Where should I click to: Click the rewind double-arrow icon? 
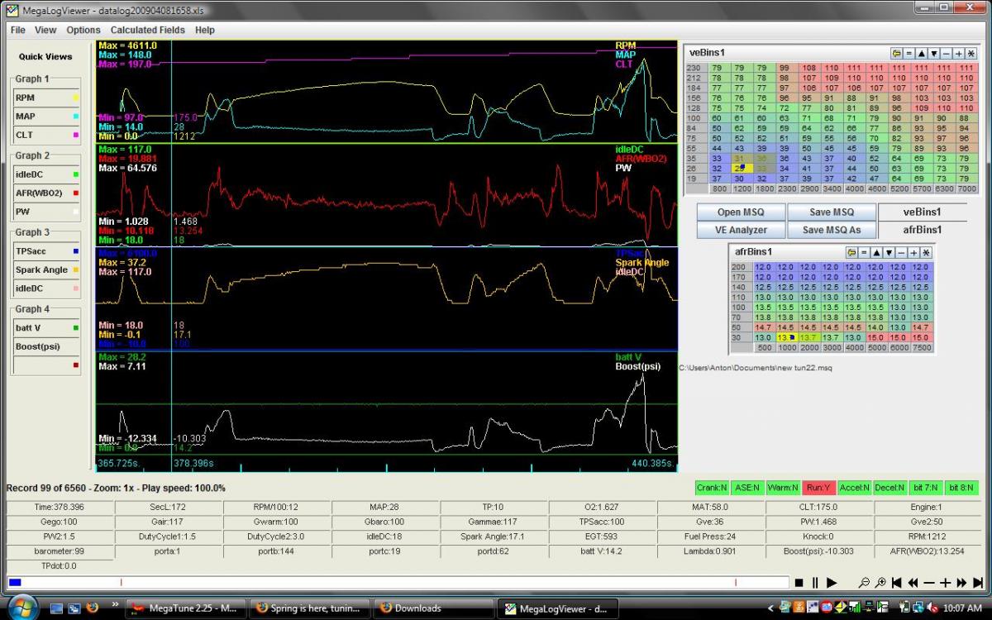tap(913, 583)
